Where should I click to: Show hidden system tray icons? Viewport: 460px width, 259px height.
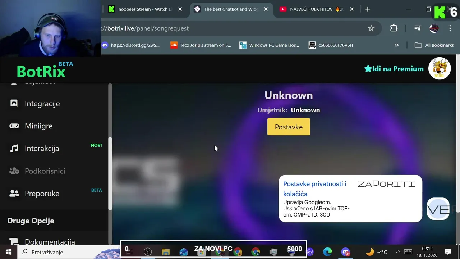(x=398, y=252)
